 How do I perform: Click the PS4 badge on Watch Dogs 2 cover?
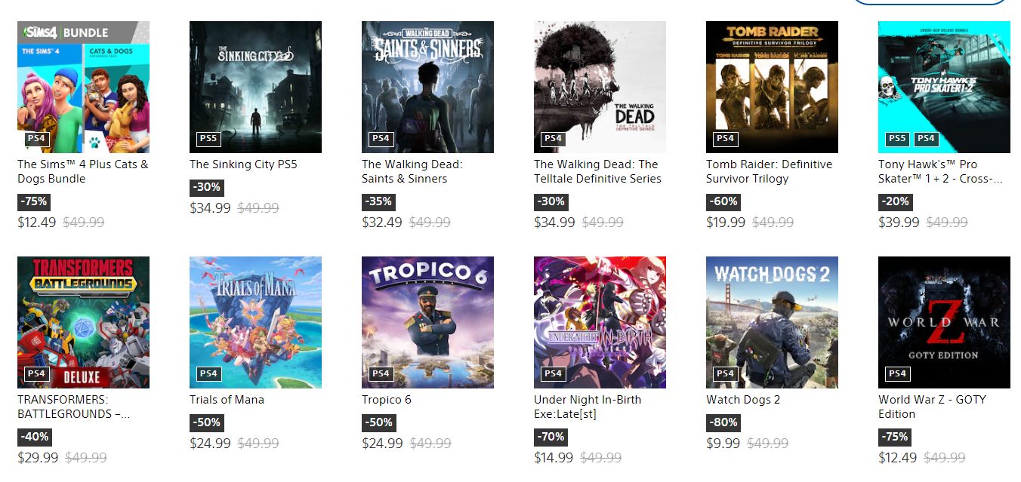(x=725, y=373)
